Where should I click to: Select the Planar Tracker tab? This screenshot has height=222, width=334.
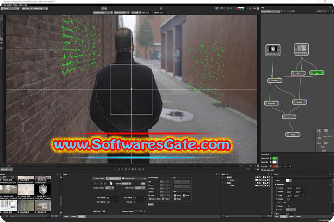[x=113, y=179]
